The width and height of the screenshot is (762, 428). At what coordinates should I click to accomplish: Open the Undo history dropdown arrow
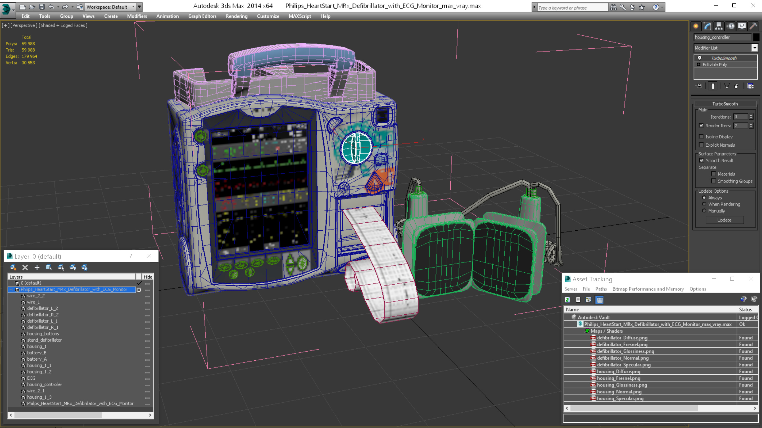[58, 7]
